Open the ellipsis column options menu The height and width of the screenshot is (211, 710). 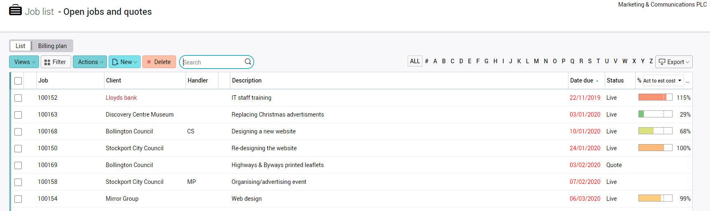click(x=687, y=81)
